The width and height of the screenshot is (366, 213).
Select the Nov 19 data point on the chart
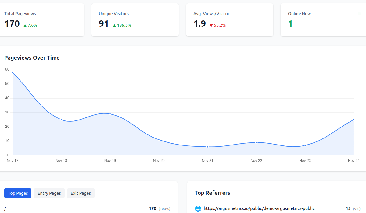tap(110, 114)
